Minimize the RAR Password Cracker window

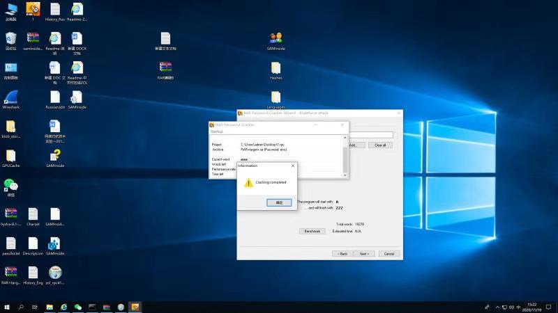tap(316, 125)
